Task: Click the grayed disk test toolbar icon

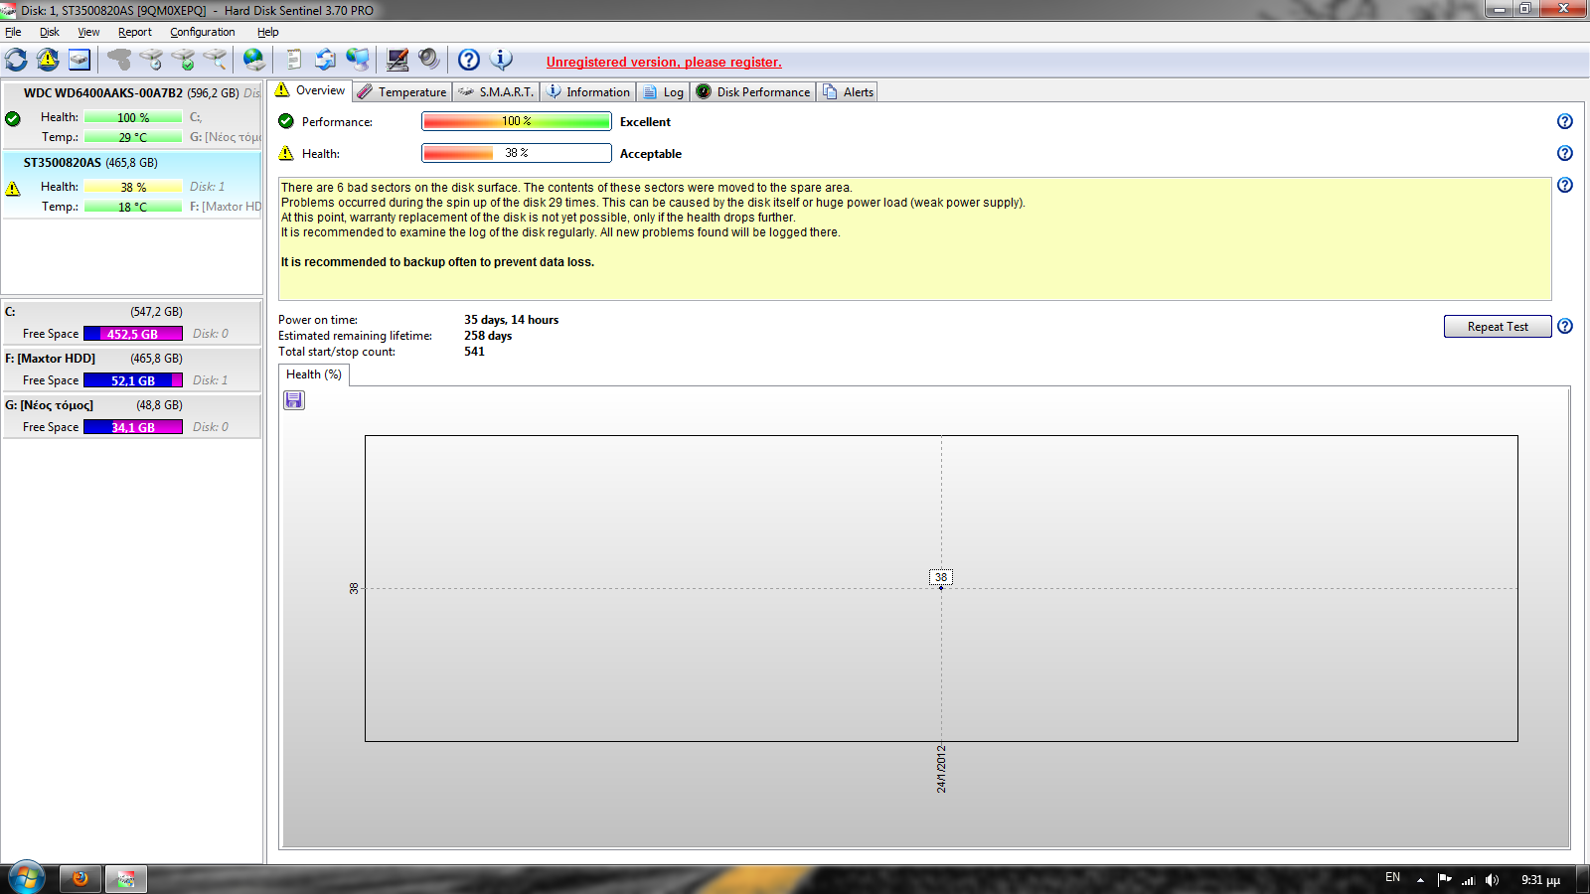Action: [x=119, y=60]
